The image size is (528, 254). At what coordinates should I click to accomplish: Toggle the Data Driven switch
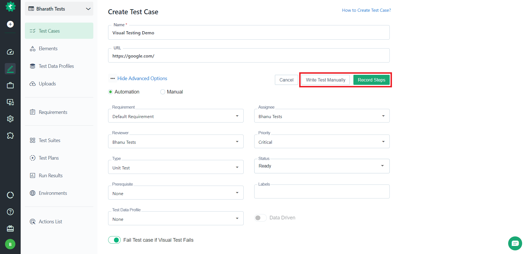(260, 218)
